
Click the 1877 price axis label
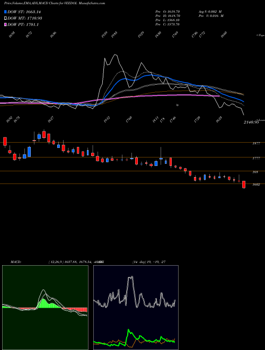point(257,144)
